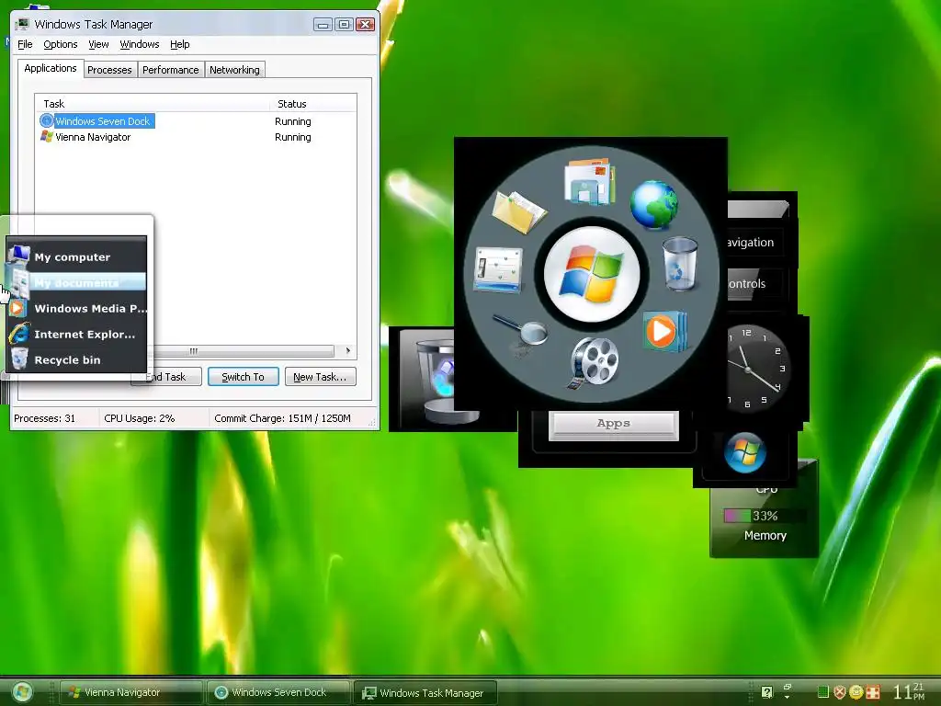Select Vienna Navigator task row

(195, 137)
